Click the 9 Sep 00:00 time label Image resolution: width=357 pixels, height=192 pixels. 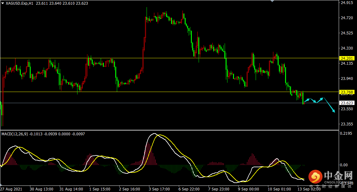coord(249,189)
